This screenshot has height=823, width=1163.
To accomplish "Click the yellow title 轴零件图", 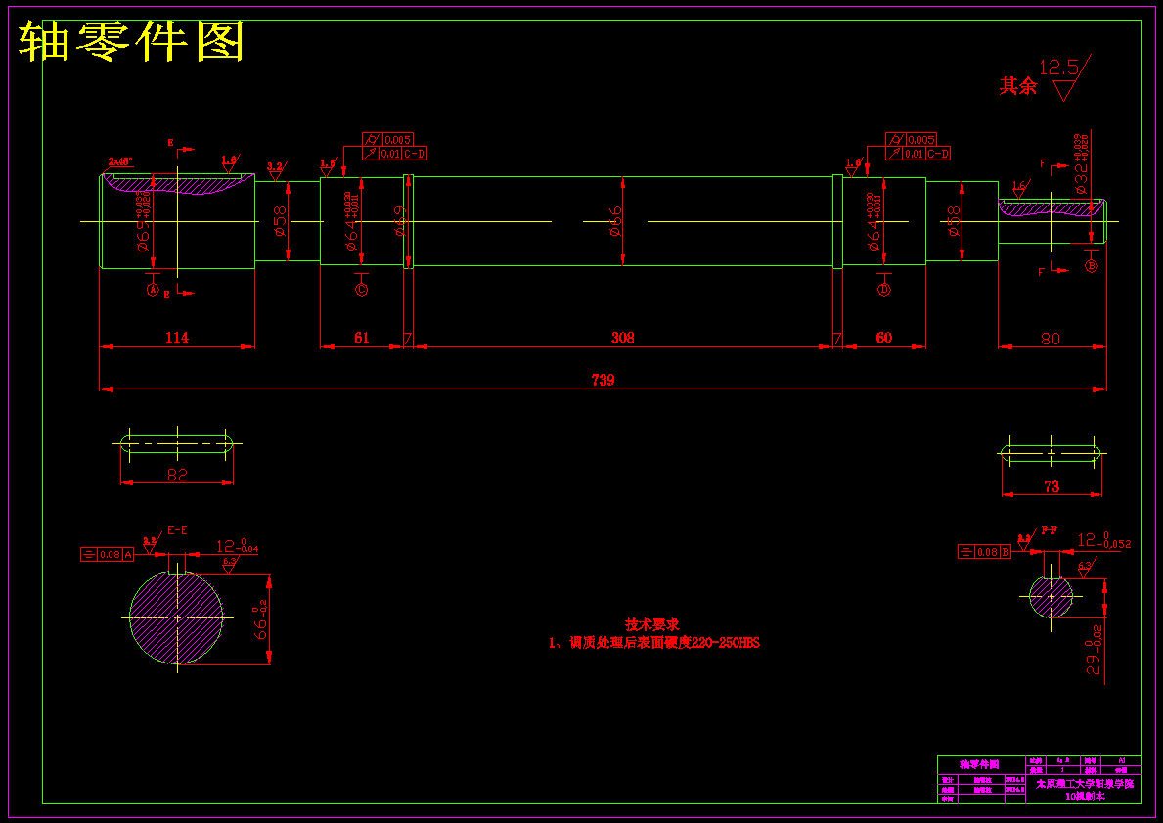I will [x=131, y=42].
